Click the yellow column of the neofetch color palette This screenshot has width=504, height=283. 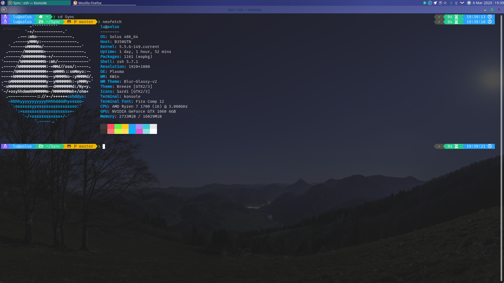pos(125,129)
